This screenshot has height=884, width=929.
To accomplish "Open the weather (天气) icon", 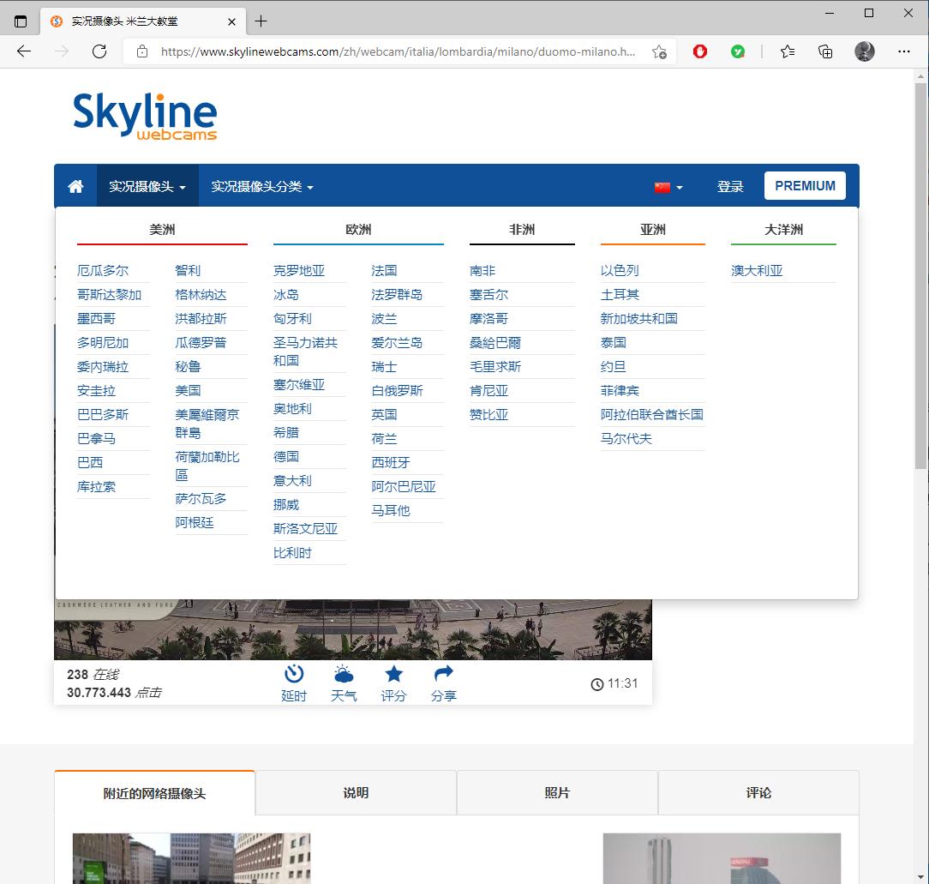I will (344, 677).
